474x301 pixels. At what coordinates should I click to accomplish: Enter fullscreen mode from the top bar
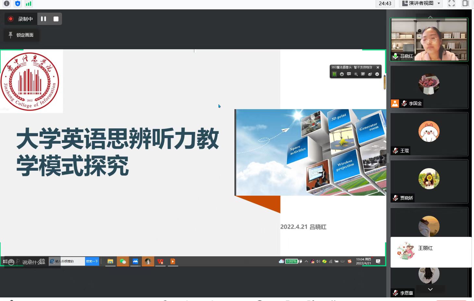(x=451, y=4)
